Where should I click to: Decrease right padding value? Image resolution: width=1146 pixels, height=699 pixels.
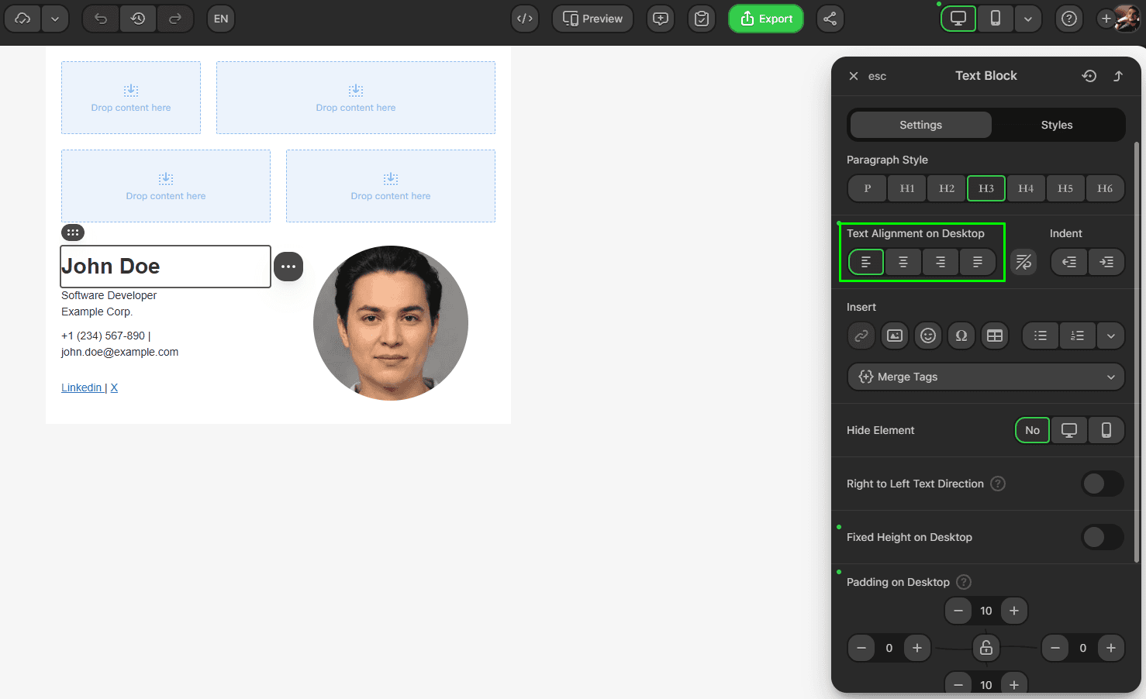click(1055, 648)
